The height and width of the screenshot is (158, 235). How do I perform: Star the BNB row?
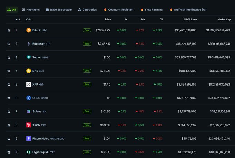[9, 71]
